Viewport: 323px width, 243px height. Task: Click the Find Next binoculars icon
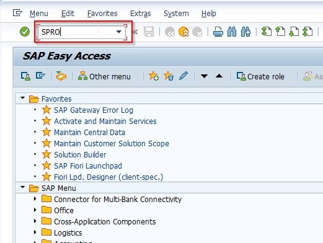246,32
